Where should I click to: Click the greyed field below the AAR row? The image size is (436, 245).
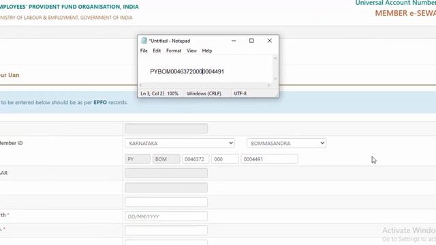pos(166,188)
